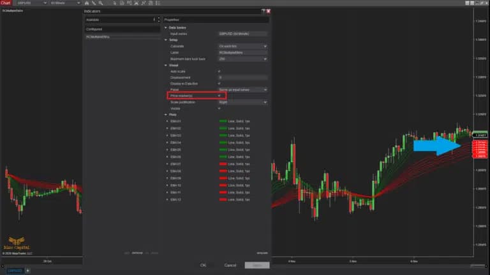Click the OK button
This screenshot has height=275, width=490.
coord(203,265)
